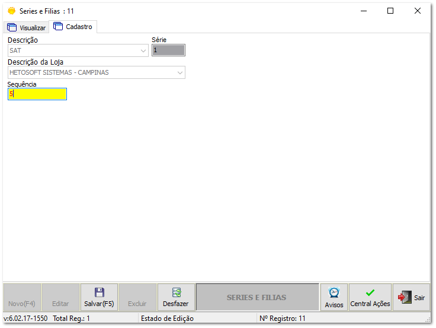The width and height of the screenshot is (436, 328).
Task: Click the 'Série' label
Action: pos(159,40)
